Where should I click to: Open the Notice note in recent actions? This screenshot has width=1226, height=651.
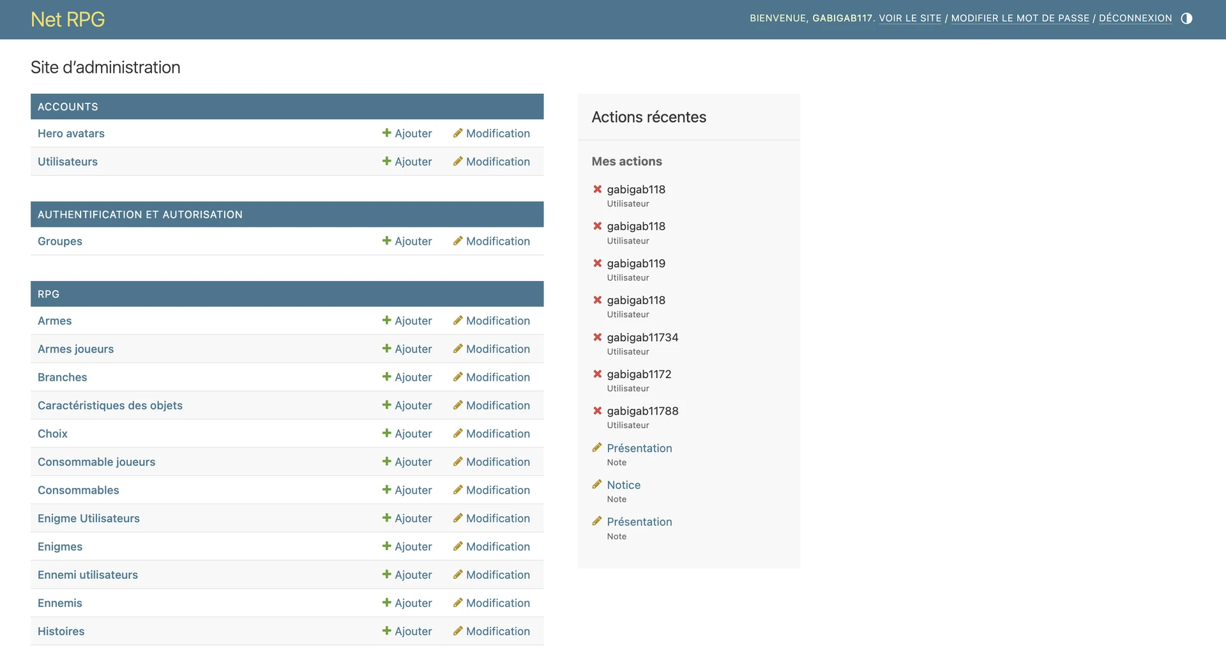(x=623, y=485)
